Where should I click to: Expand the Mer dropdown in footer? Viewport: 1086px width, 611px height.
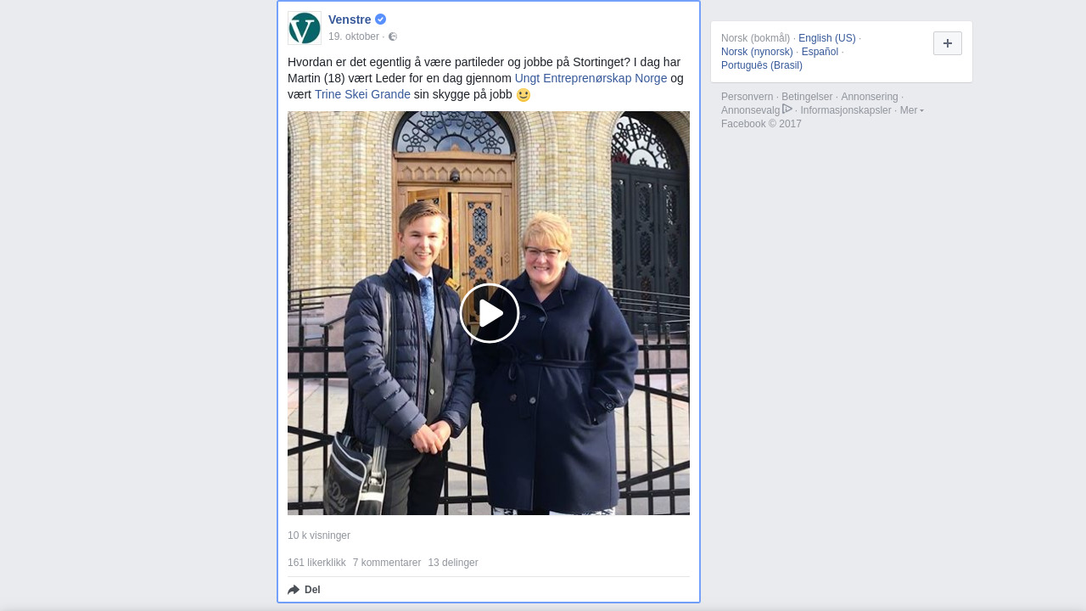[912, 110]
